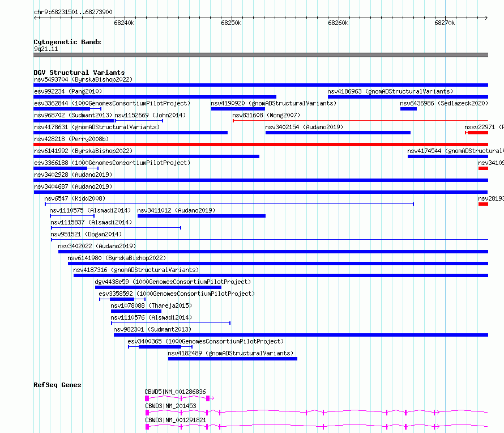Select nsv4186963 gnomADStructuralVariants label
This screenshot has height=433, width=504.
(x=390, y=91)
